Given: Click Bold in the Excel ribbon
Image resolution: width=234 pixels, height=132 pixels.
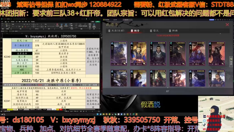Looking at the screenshot, I should [x=13, y=26].
